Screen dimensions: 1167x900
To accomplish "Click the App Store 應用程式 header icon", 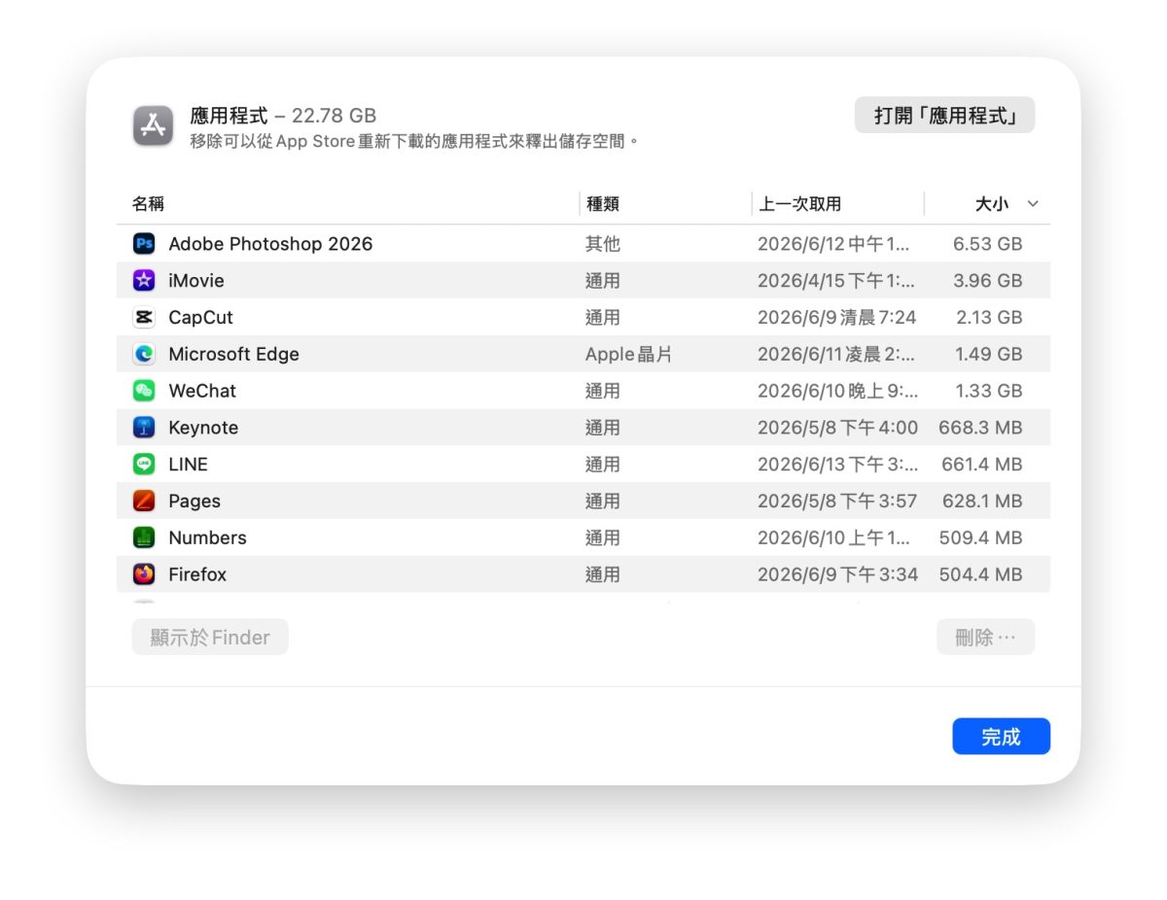I will 154,126.
